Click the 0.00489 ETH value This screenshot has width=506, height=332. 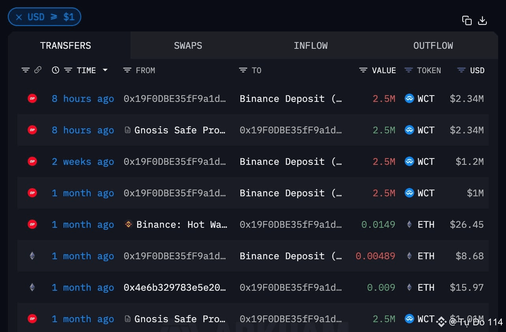376,256
